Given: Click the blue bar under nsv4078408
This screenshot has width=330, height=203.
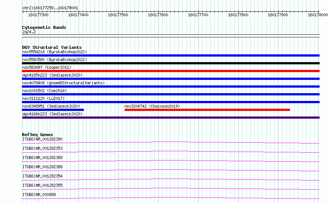Looking at the screenshot, I should (171, 87).
